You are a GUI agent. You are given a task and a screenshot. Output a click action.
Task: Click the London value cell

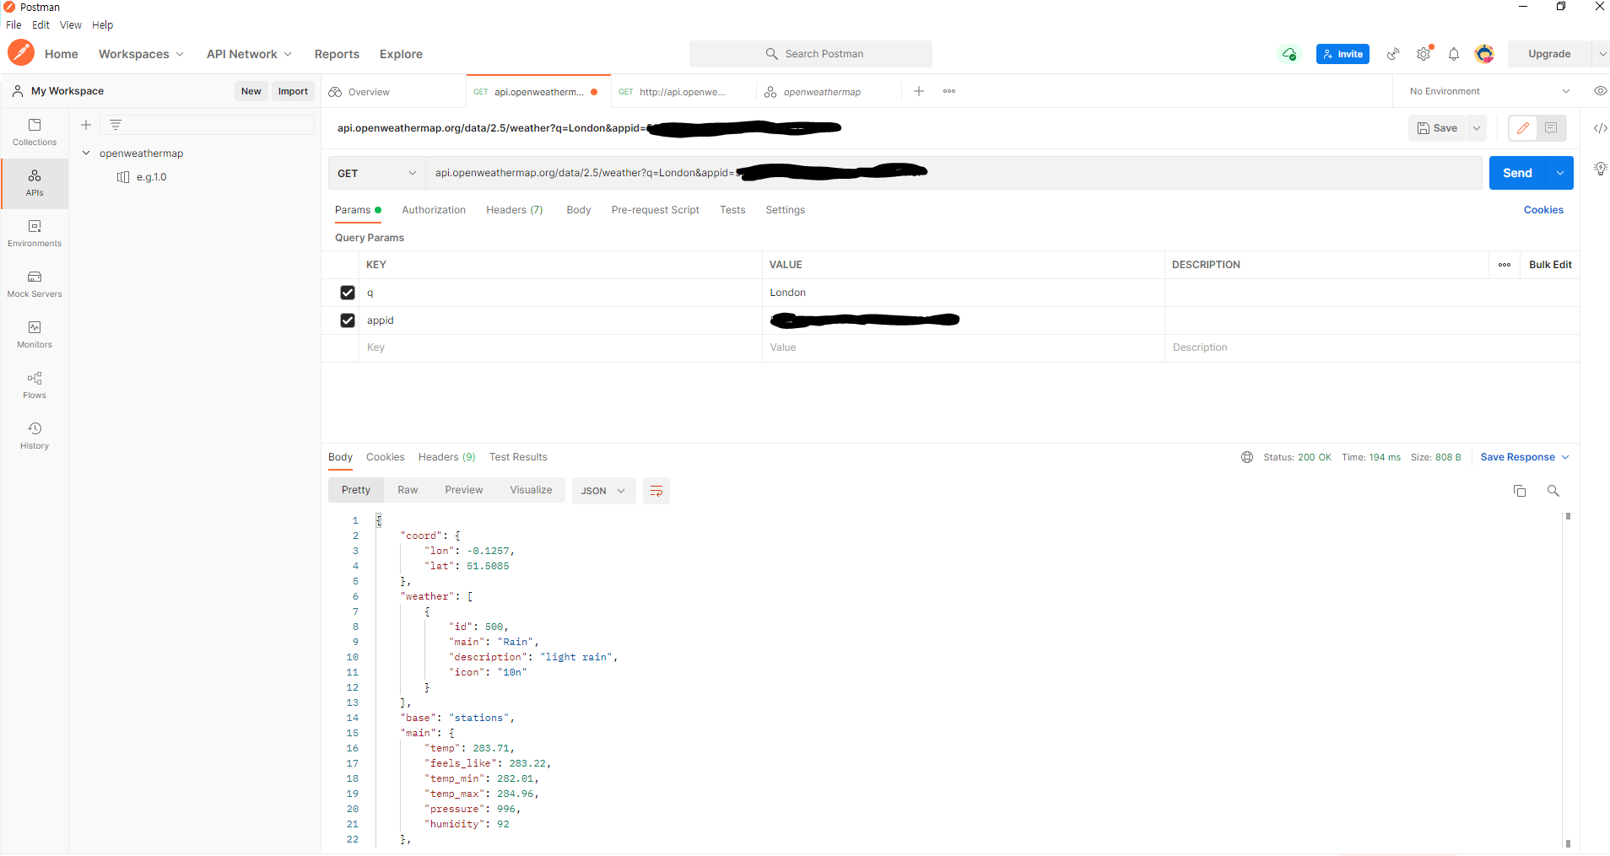[x=963, y=293]
